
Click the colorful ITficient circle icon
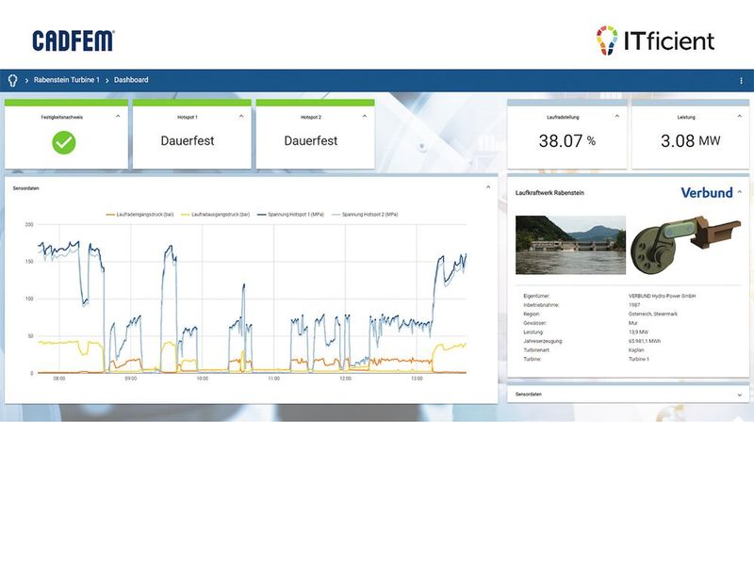pos(603,35)
